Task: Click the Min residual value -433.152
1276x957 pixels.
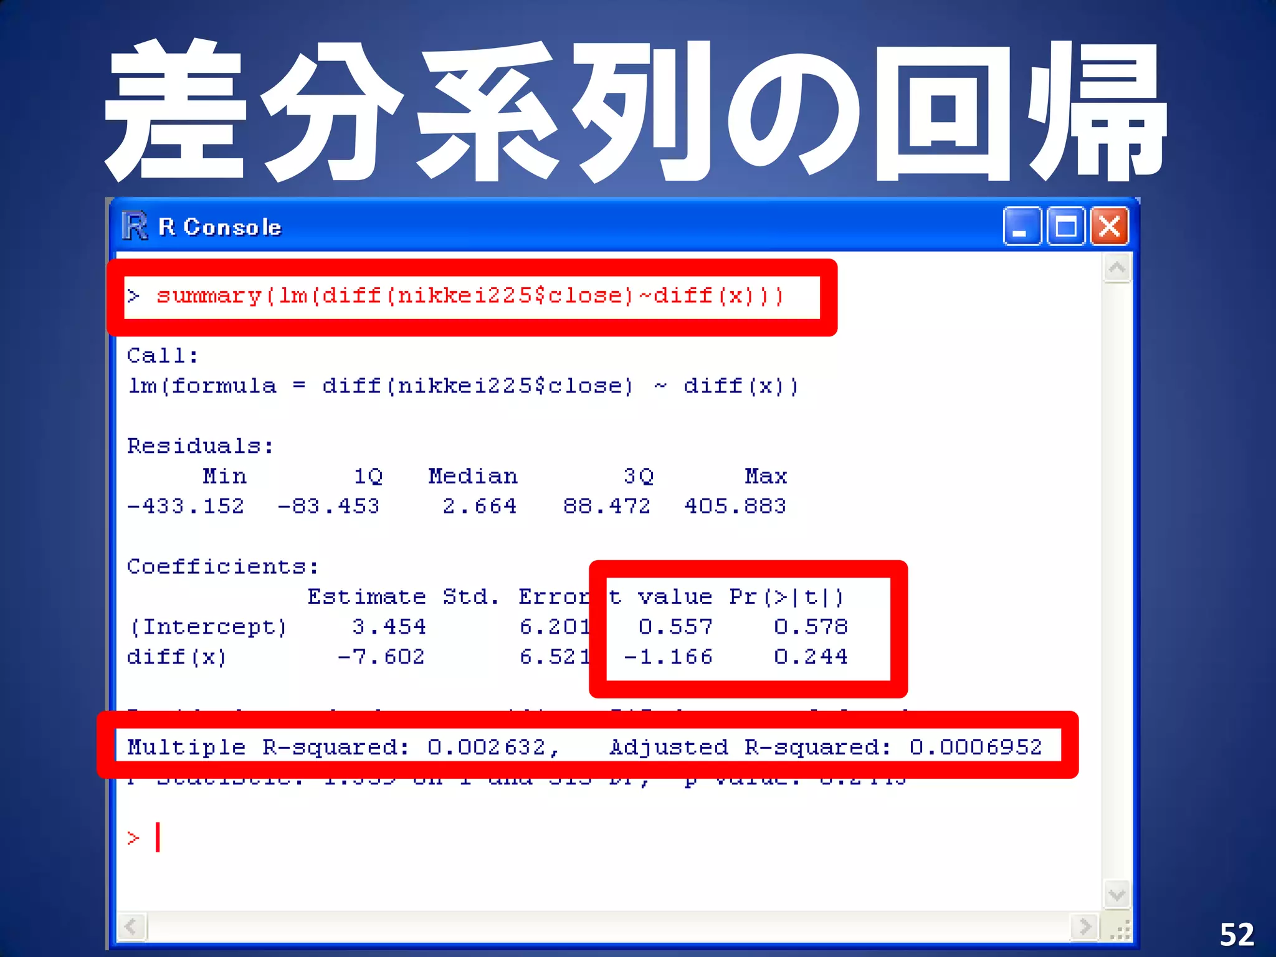Action: tap(186, 506)
